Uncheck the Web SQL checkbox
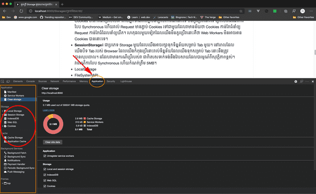The height and width of the screenshot is (194, 316). [x=45, y=181]
